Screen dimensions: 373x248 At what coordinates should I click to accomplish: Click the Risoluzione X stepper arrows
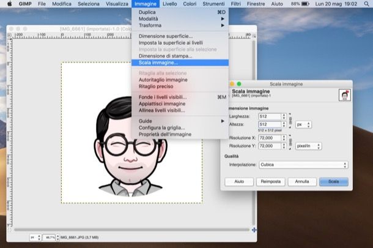284,138
